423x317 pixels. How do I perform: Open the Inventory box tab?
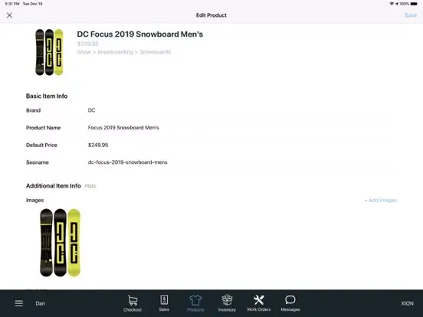click(227, 303)
